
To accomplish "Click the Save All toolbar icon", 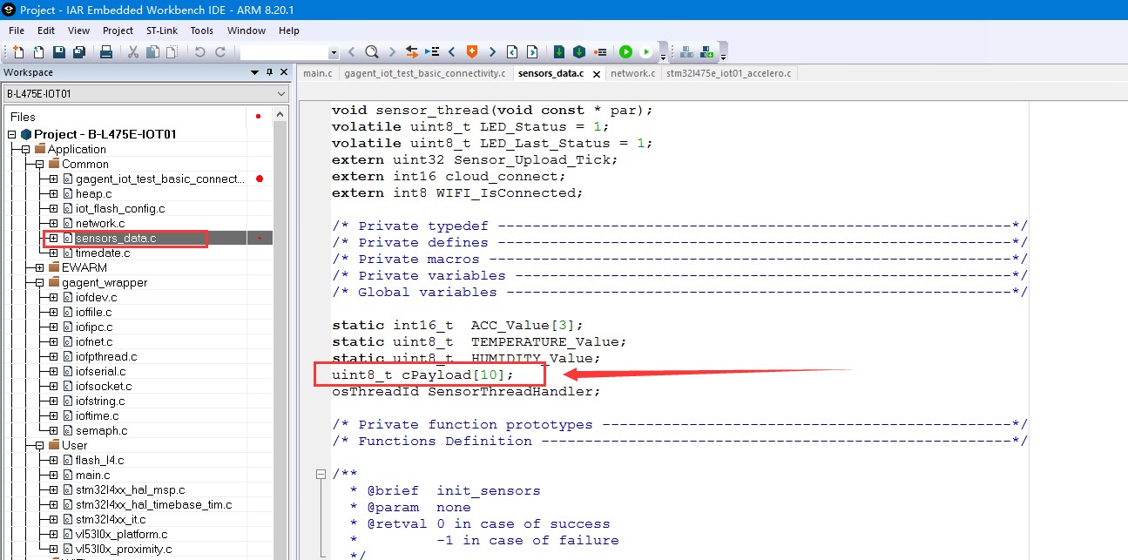I will click(79, 52).
